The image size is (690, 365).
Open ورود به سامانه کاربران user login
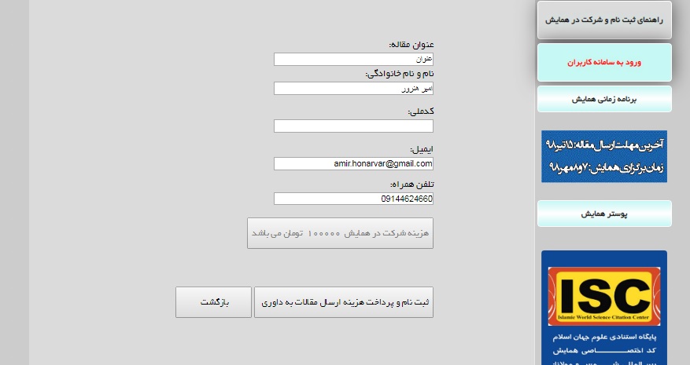pyautogui.click(x=604, y=62)
